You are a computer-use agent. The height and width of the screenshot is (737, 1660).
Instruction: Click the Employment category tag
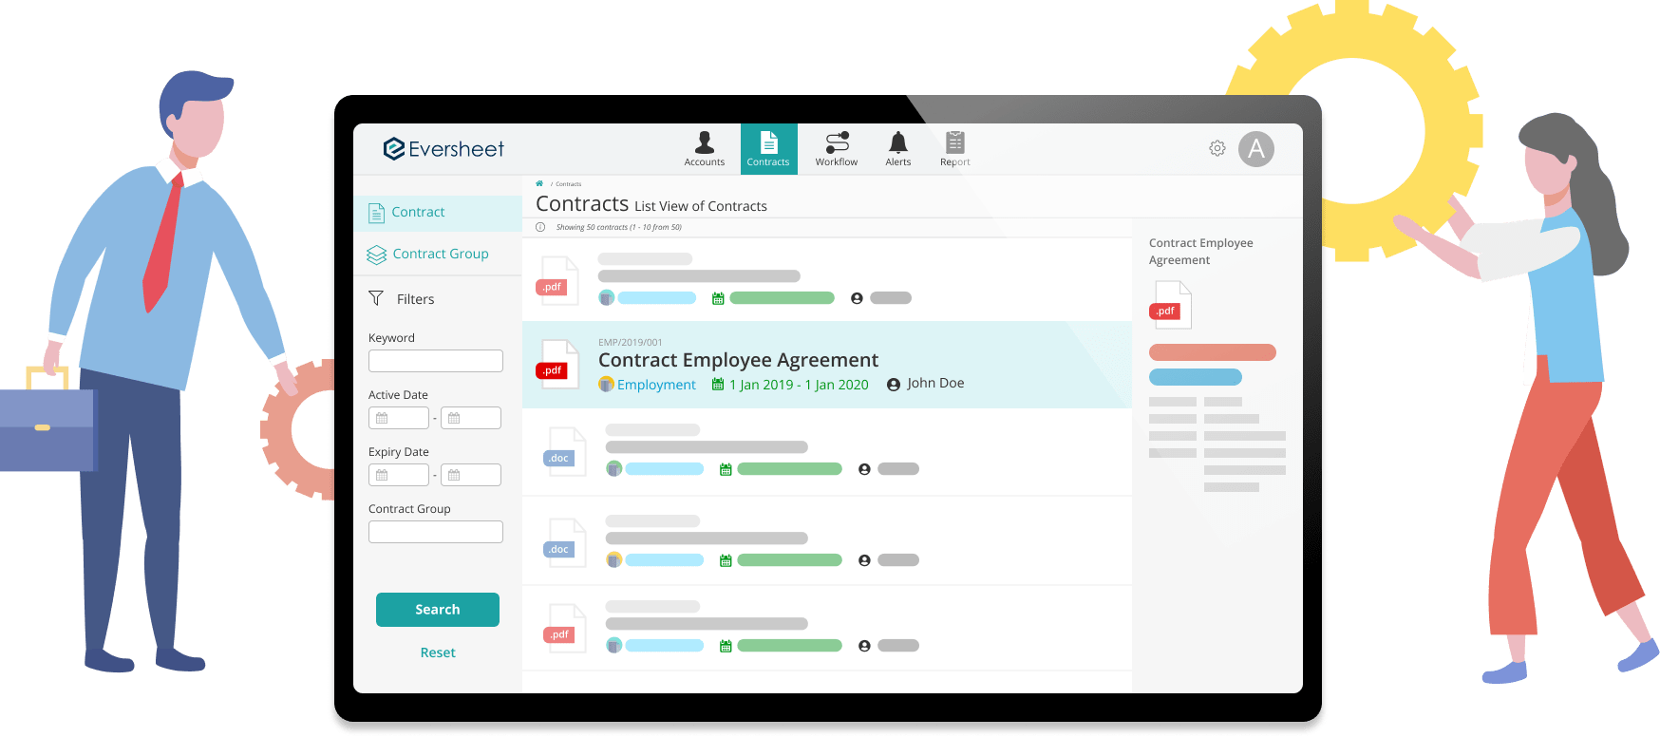(x=655, y=385)
